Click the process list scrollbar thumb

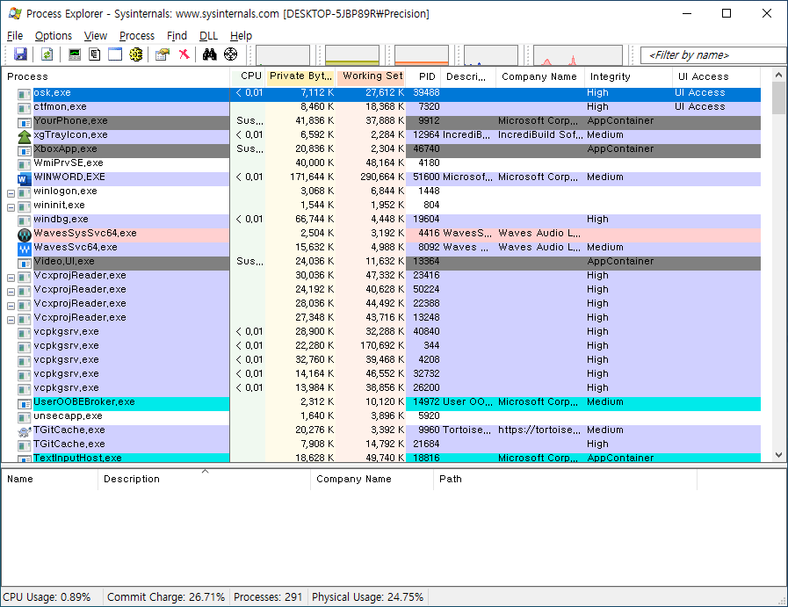click(x=778, y=98)
